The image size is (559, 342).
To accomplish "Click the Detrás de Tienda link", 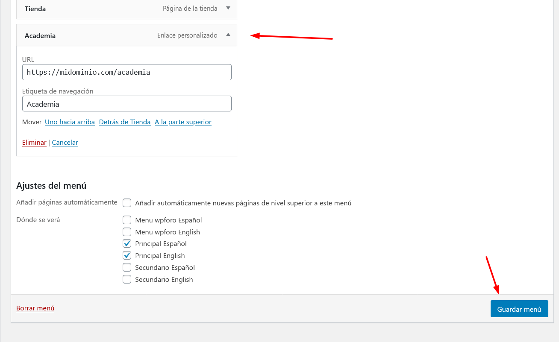I will pos(125,122).
